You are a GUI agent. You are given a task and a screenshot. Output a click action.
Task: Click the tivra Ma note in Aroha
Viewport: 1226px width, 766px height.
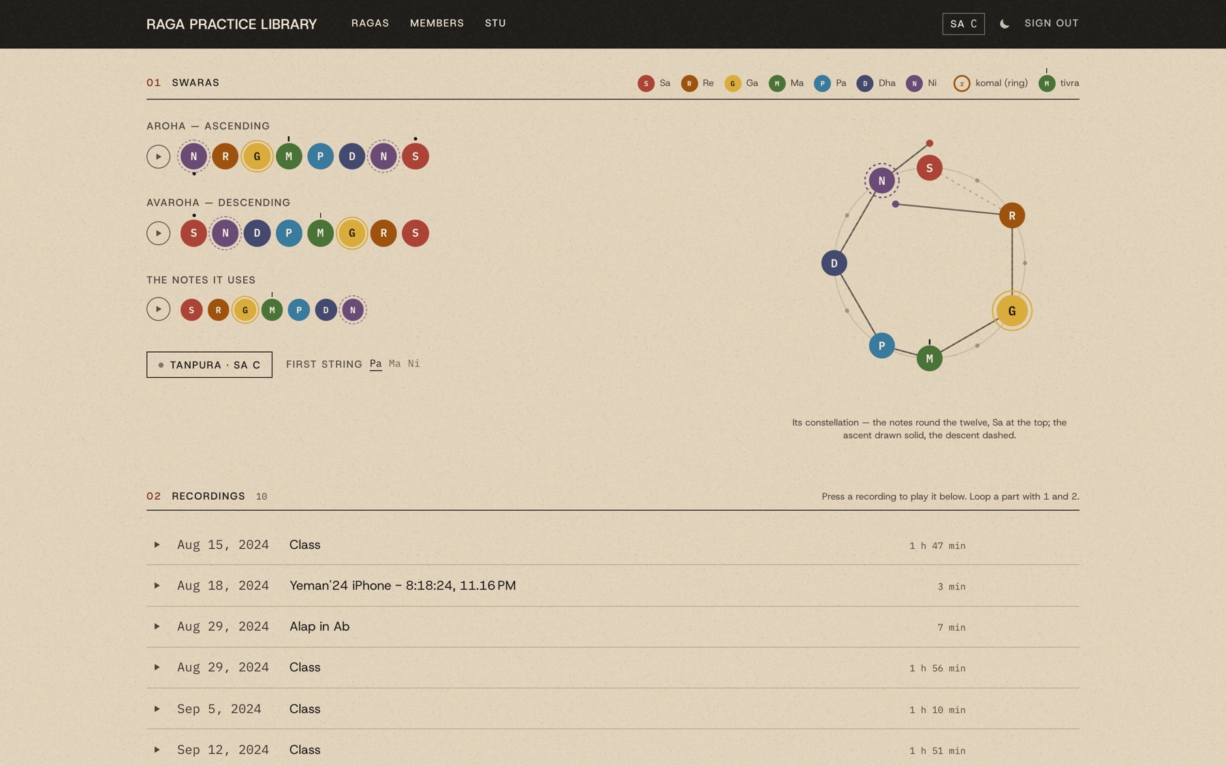point(289,157)
